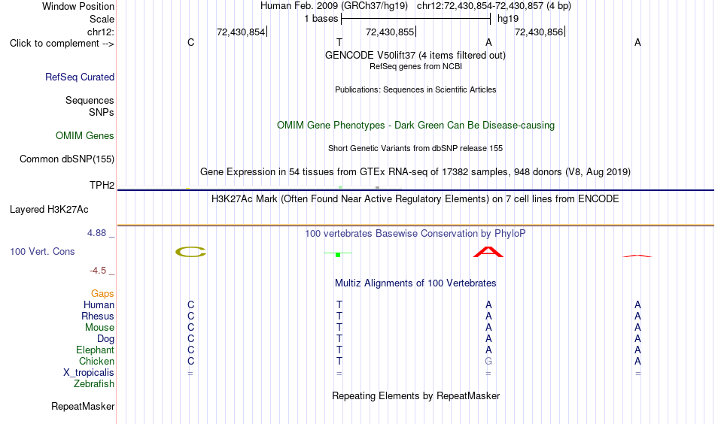Select the Zebrafish species label
Image resolution: width=715 pixels, height=424 pixels.
[x=94, y=384]
